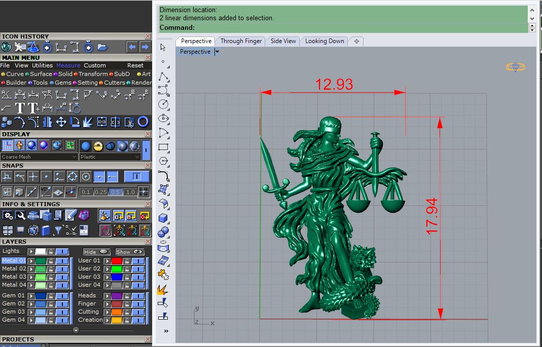Open the Measure menu
Screen dimensions: 542x347
(x=68, y=65)
